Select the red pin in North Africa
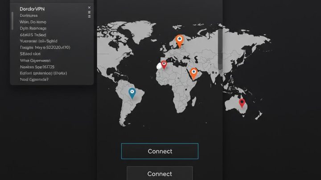The height and width of the screenshot is (180, 321). pyautogui.click(x=164, y=64)
